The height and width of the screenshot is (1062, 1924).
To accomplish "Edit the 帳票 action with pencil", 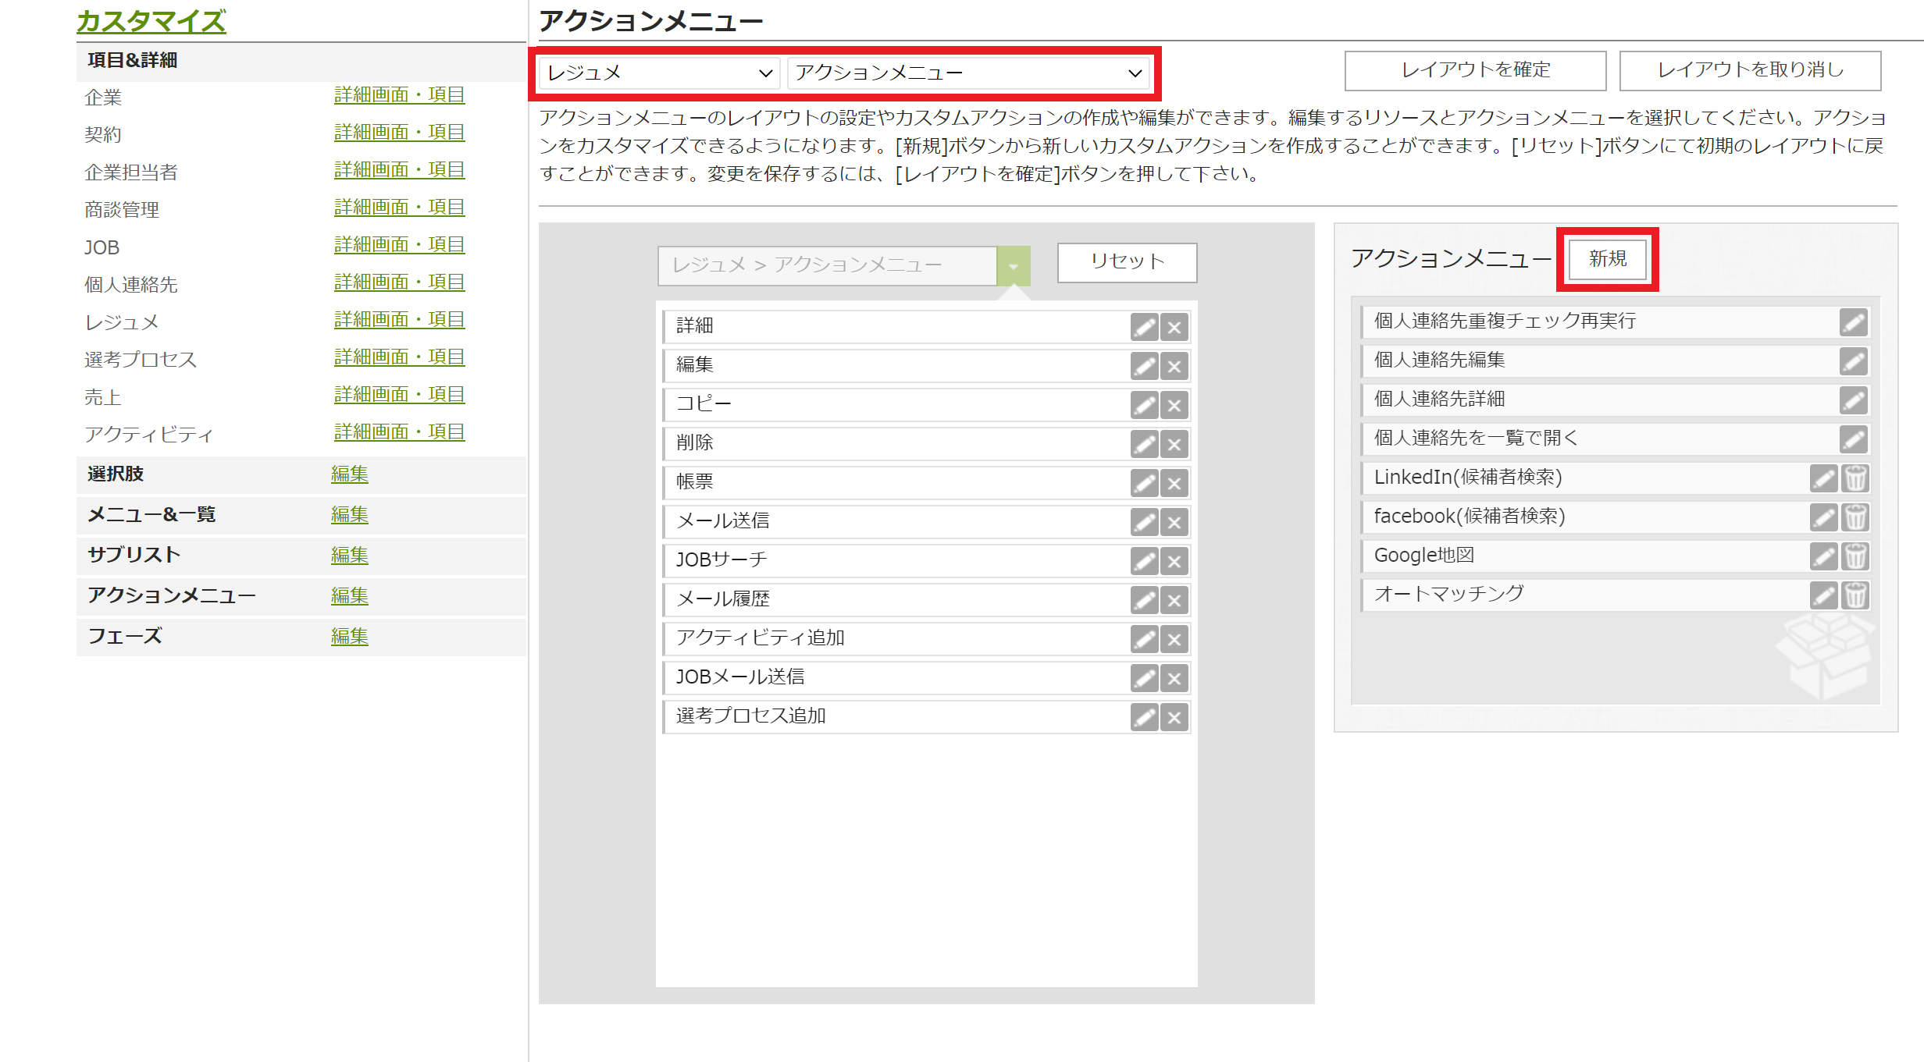I will tap(1143, 483).
